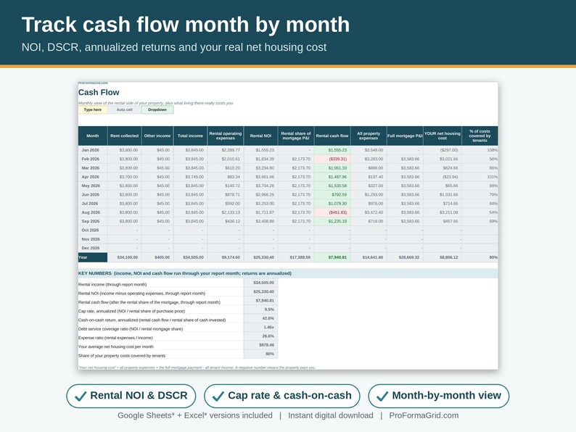
Task: Click the 1.46x debt service coverage value
Action: point(261,328)
